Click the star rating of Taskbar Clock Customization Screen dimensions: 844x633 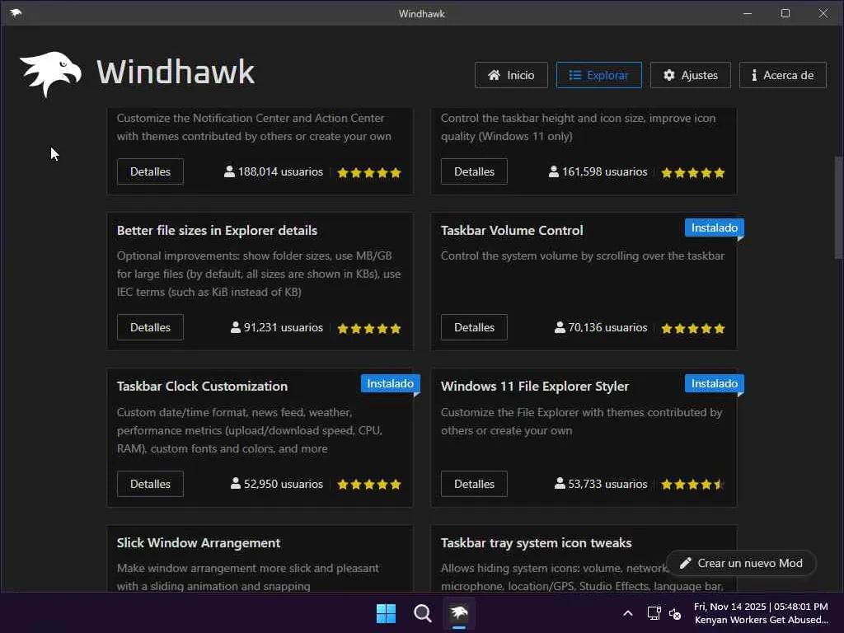click(x=368, y=485)
